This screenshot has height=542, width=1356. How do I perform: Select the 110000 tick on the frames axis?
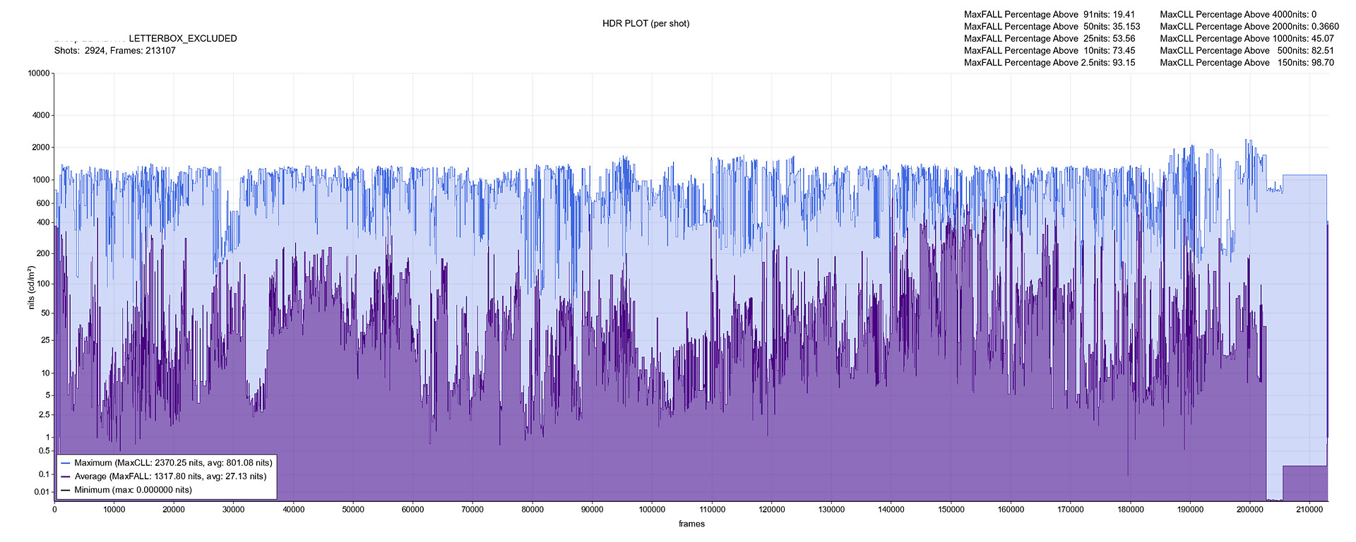[x=712, y=510]
